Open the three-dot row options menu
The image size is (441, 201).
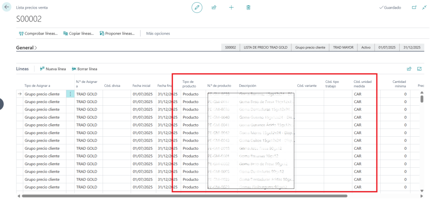[x=70, y=94]
